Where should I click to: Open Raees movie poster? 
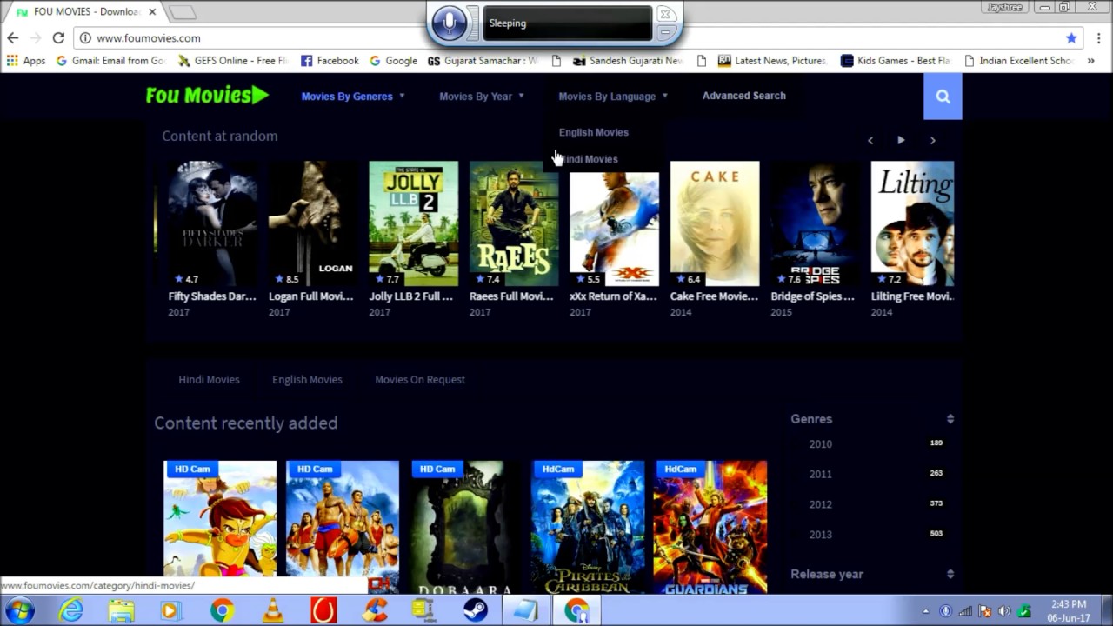click(x=514, y=223)
